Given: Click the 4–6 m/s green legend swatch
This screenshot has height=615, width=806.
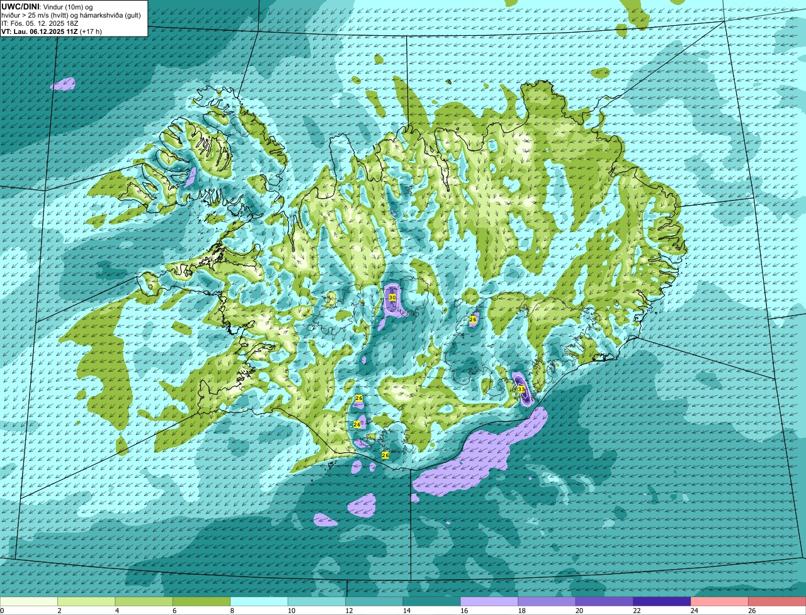Looking at the screenshot, I should point(144,602).
